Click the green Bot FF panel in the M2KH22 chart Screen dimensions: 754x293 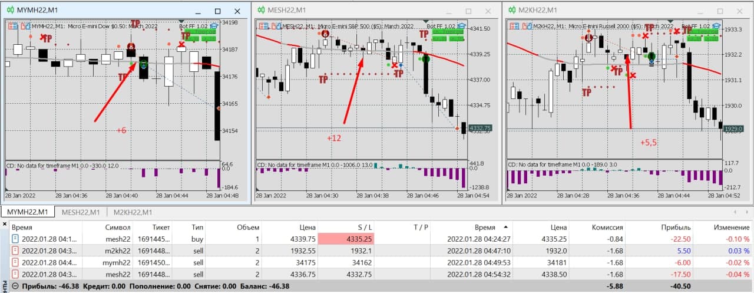pos(702,36)
